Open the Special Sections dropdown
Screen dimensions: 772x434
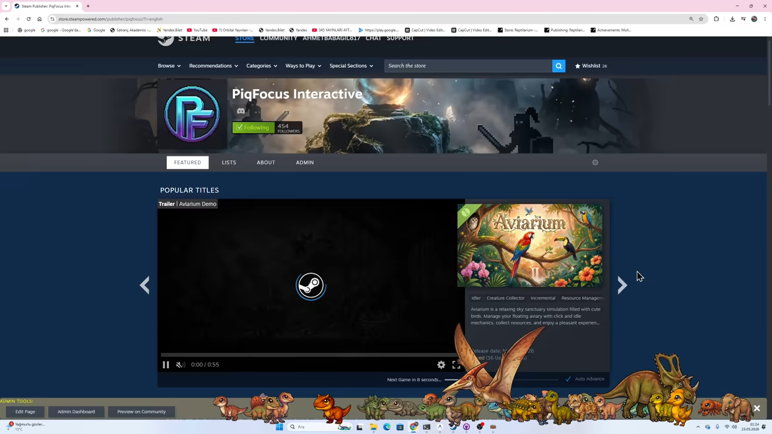[351, 66]
